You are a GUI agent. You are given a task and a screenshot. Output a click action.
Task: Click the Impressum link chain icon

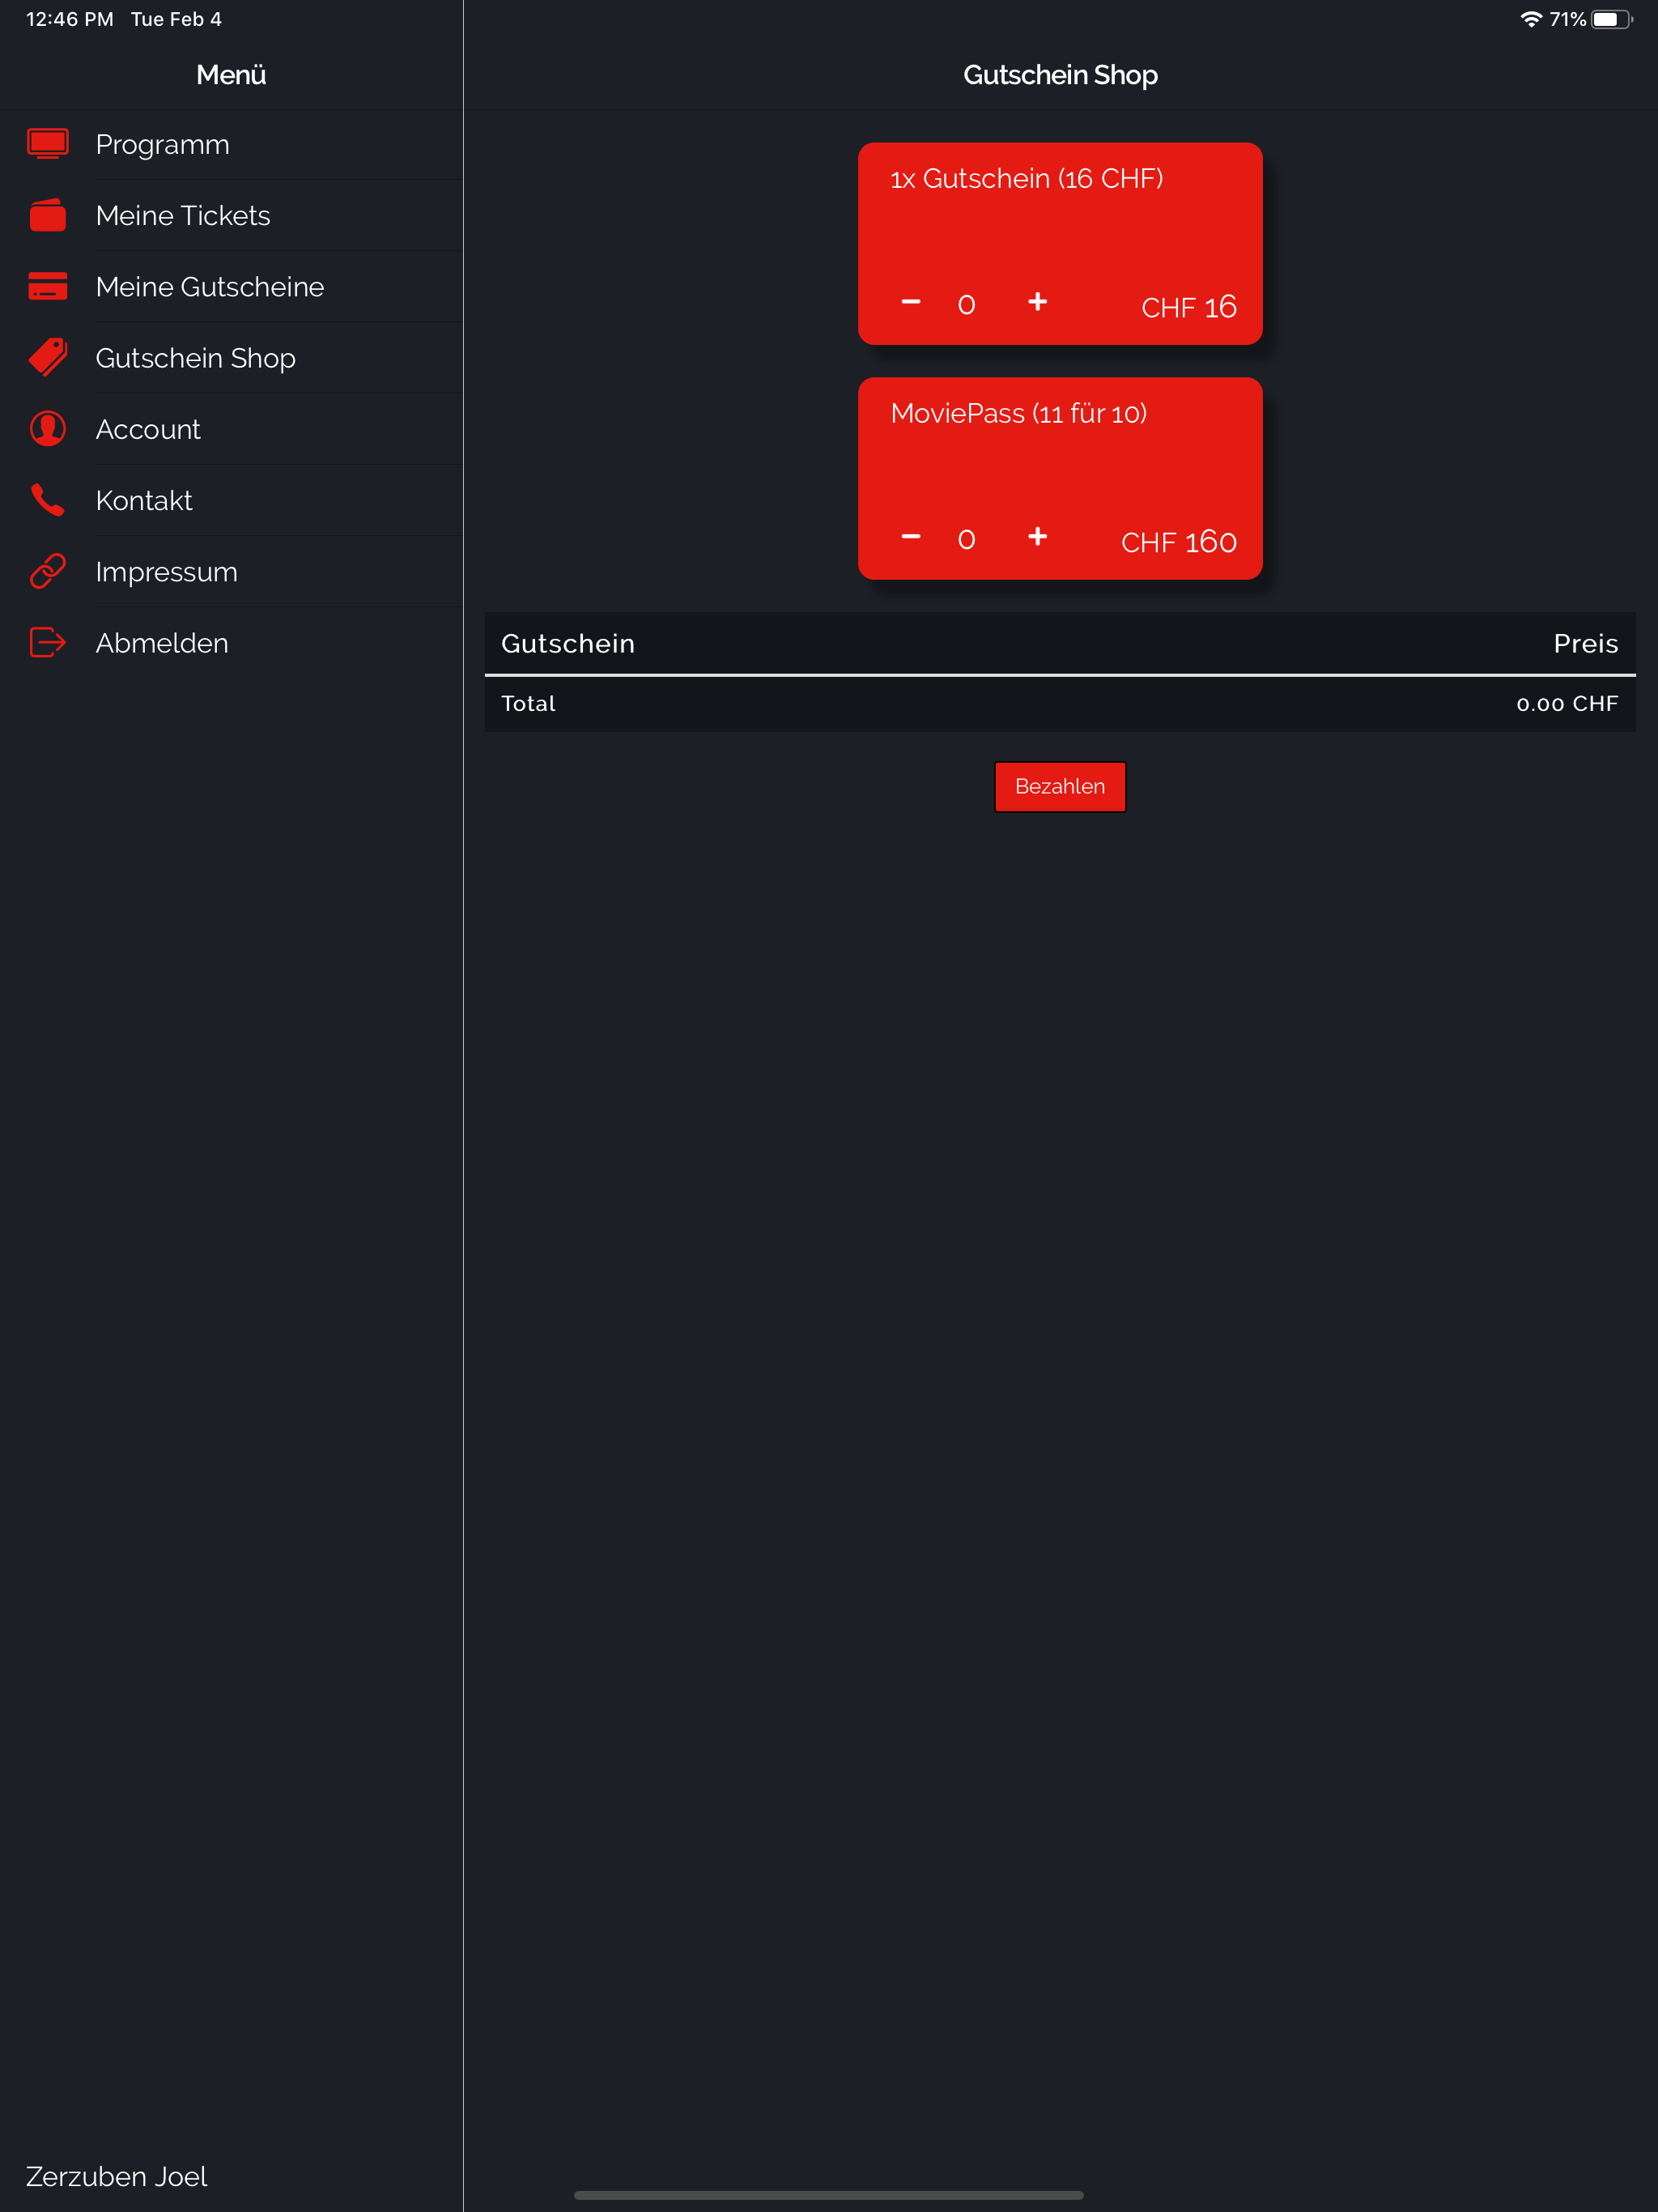(x=48, y=571)
